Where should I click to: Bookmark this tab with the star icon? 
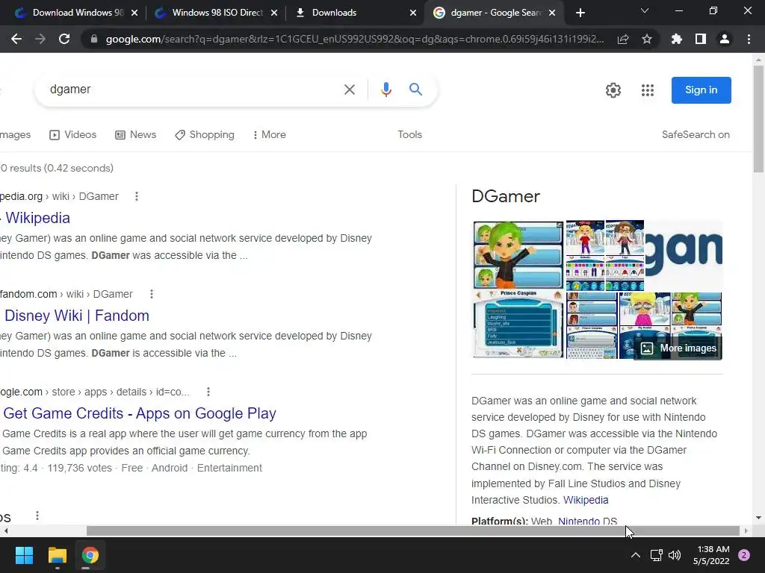tap(647, 39)
